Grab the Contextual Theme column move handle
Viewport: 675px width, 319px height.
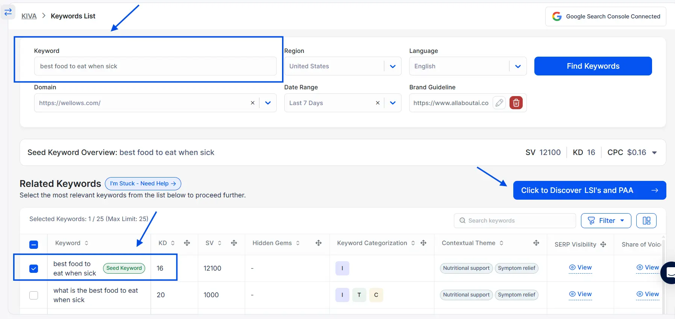click(536, 243)
